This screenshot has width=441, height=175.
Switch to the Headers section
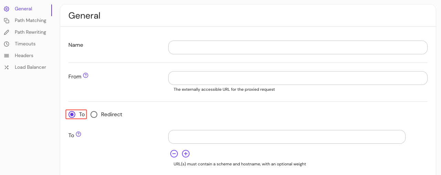[24, 56]
